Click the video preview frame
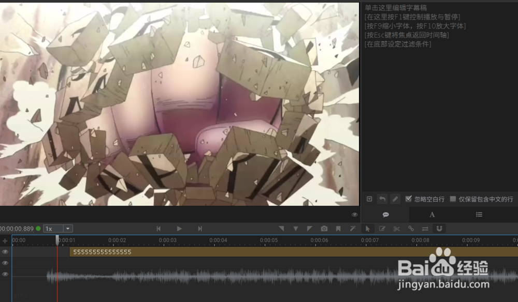 [179, 104]
